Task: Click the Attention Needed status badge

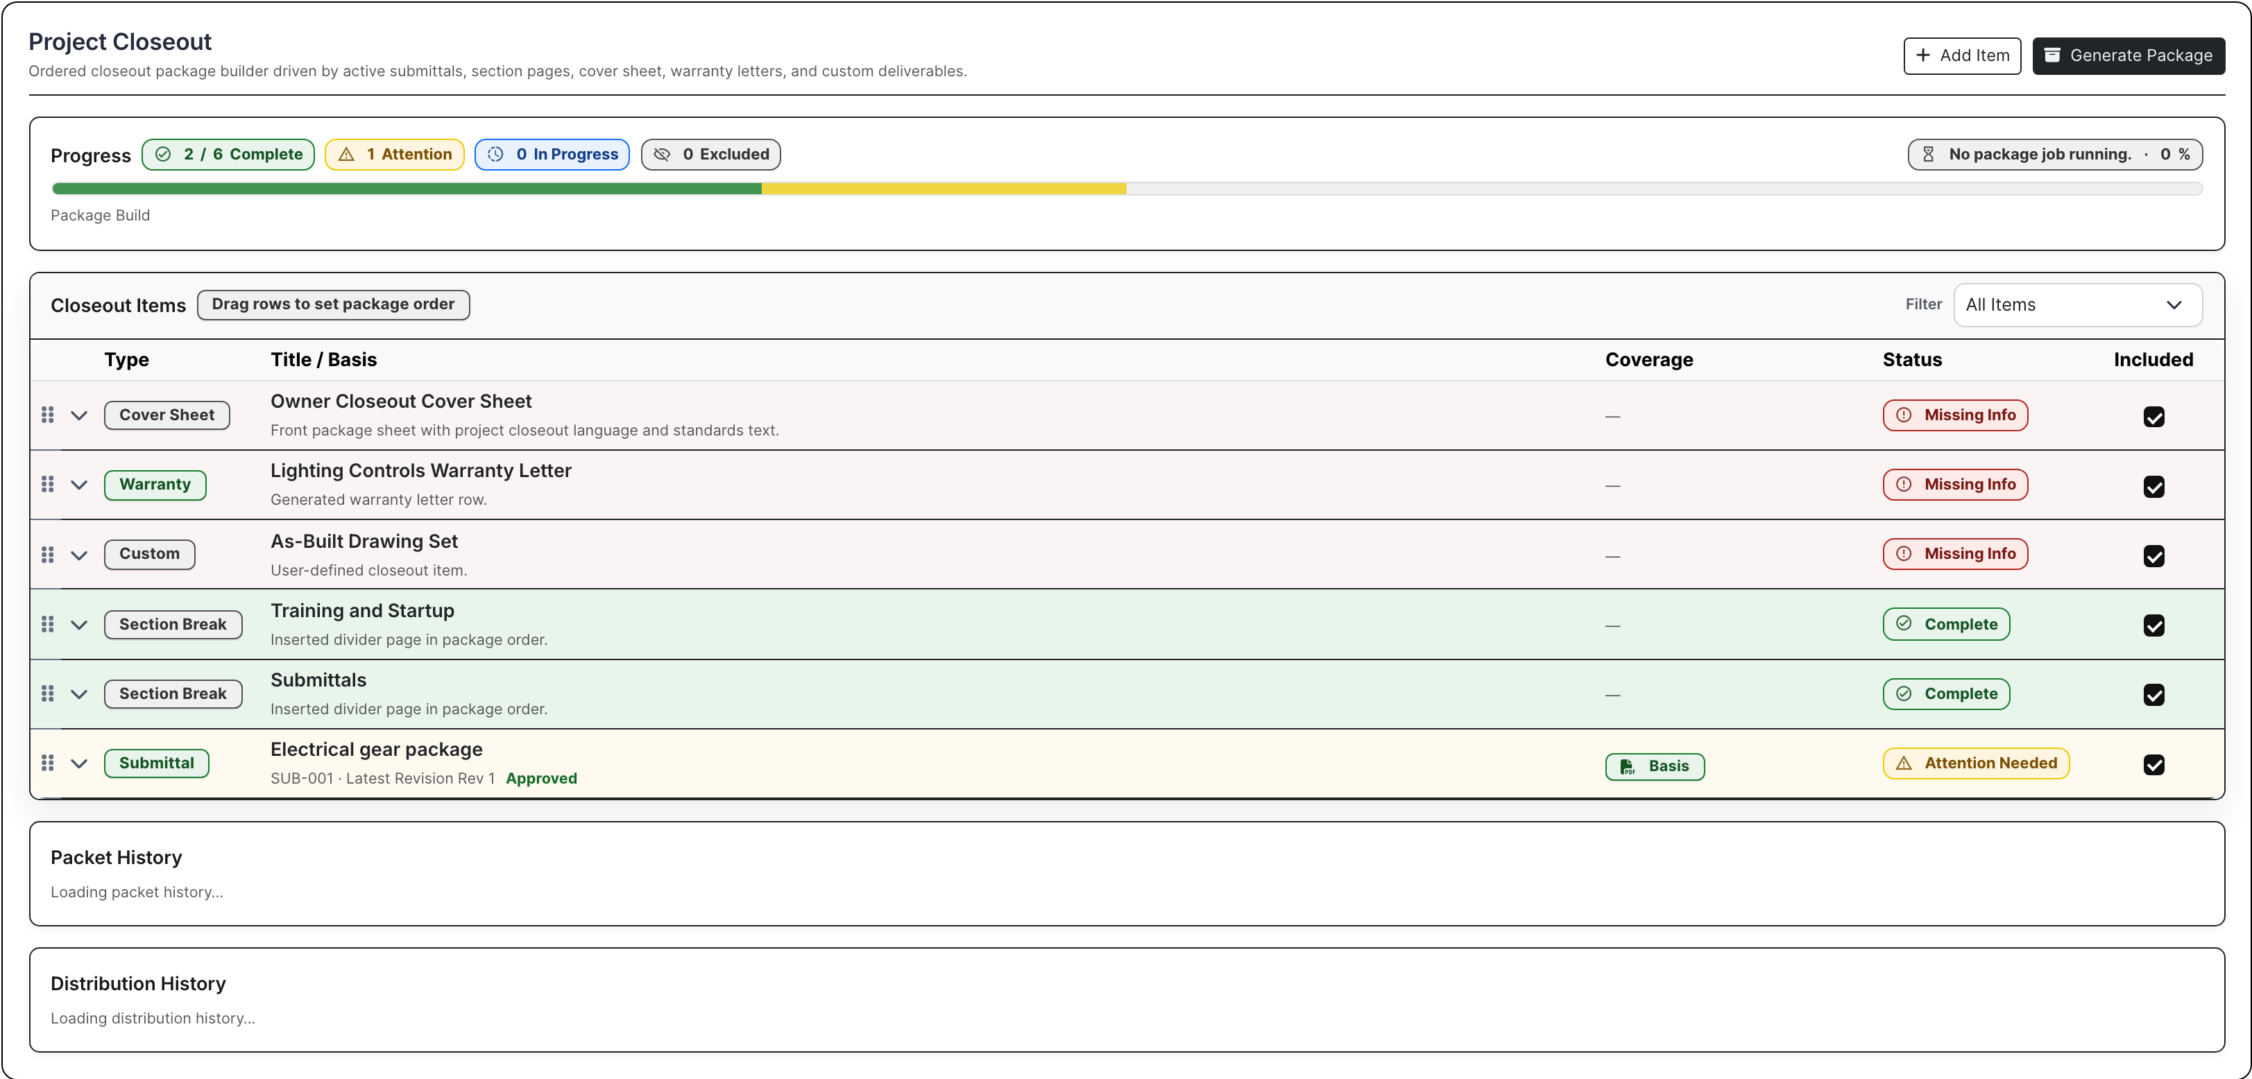Action: coord(1976,763)
